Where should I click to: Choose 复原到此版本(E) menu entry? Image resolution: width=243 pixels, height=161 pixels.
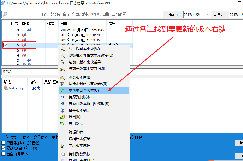pyautogui.click(x=82, y=97)
